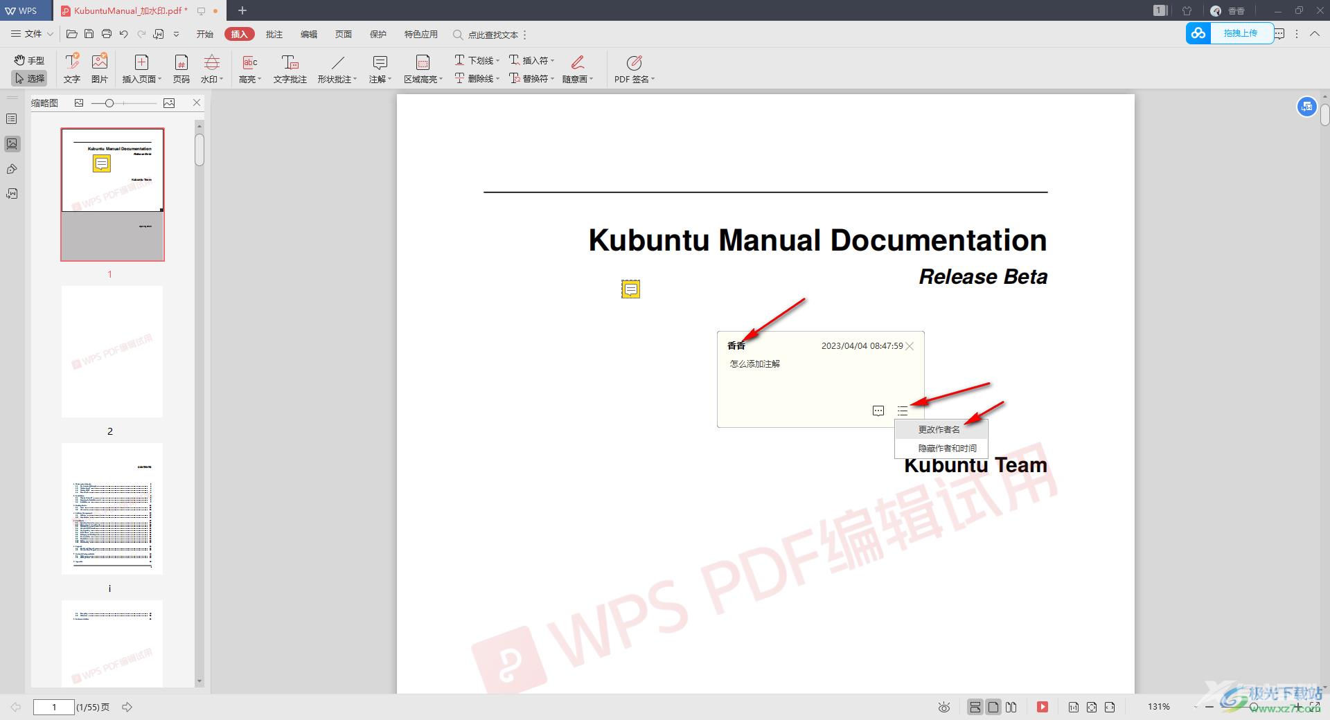Click the Text Annotation (文字批注) tool
1330x720 pixels.
[290, 69]
